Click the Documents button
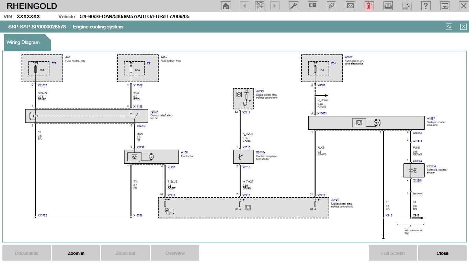 click(27, 253)
